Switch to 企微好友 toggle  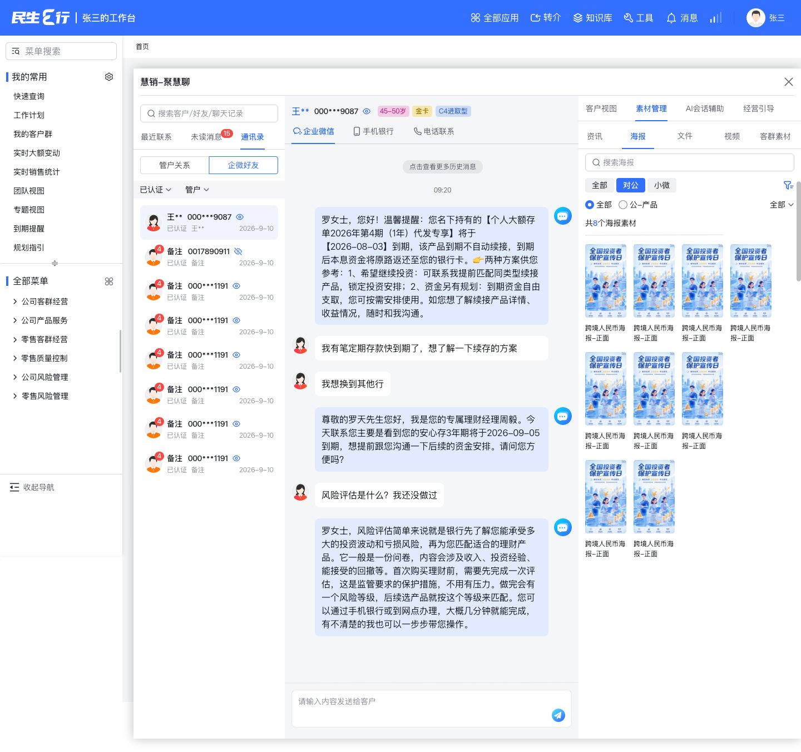click(243, 165)
